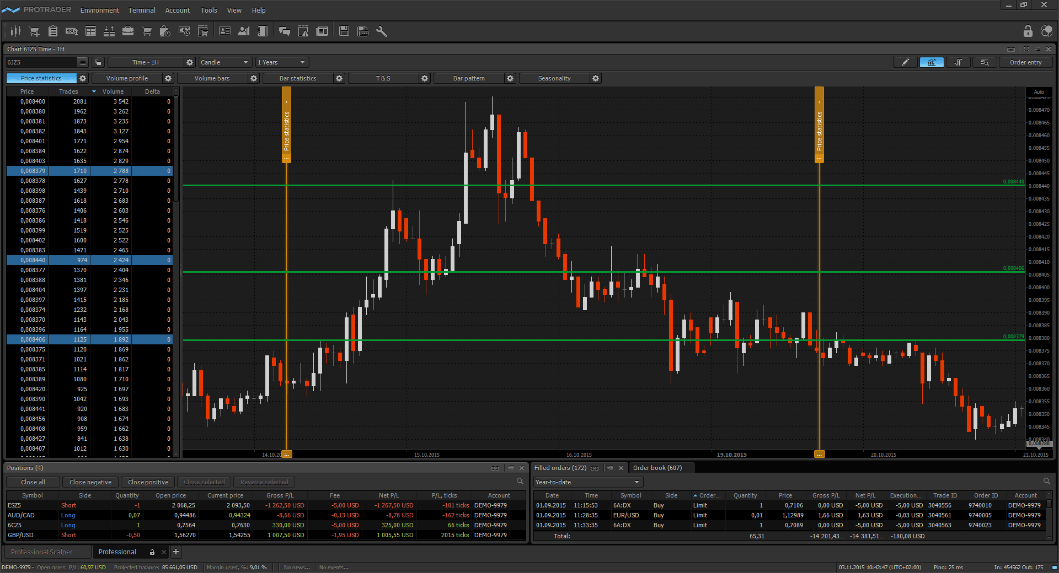Screen dimensions: 1059x573
Task: Open the Candle chart style dropdown
Action: point(225,62)
